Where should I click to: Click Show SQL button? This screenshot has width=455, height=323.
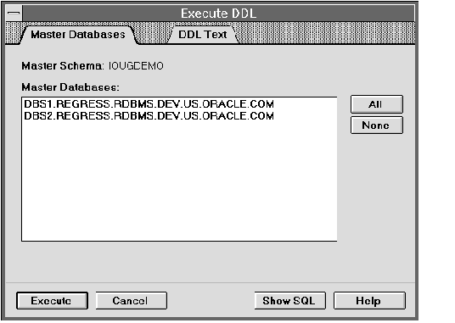[289, 301]
